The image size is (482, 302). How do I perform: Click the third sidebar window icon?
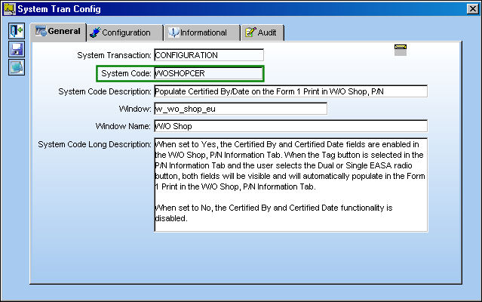[x=17, y=67]
